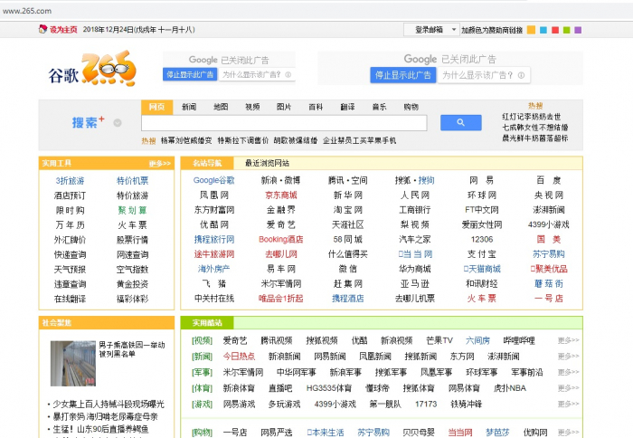Click hot search 杨幂刘恺威婚变
Image resolution: width=633 pixels, height=438 pixels.
tap(186, 140)
